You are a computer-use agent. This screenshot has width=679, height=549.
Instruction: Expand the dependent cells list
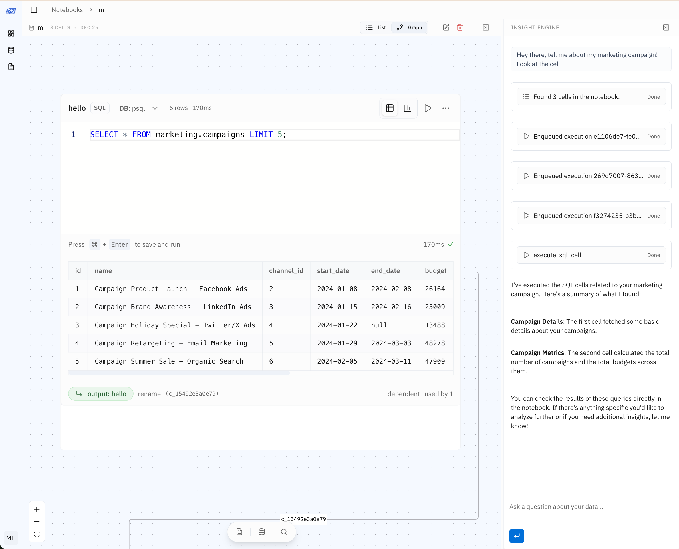(401, 394)
